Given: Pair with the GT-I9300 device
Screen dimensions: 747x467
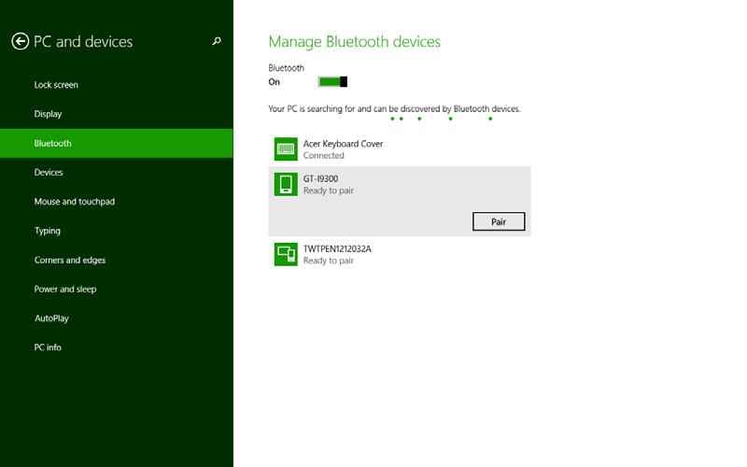Looking at the screenshot, I should tap(499, 221).
